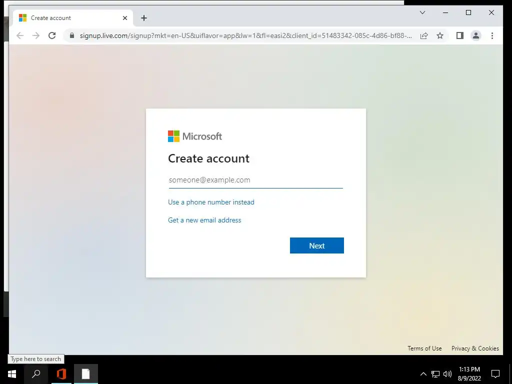Open the Chrome profile avatar
512x384 pixels.
tap(476, 35)
